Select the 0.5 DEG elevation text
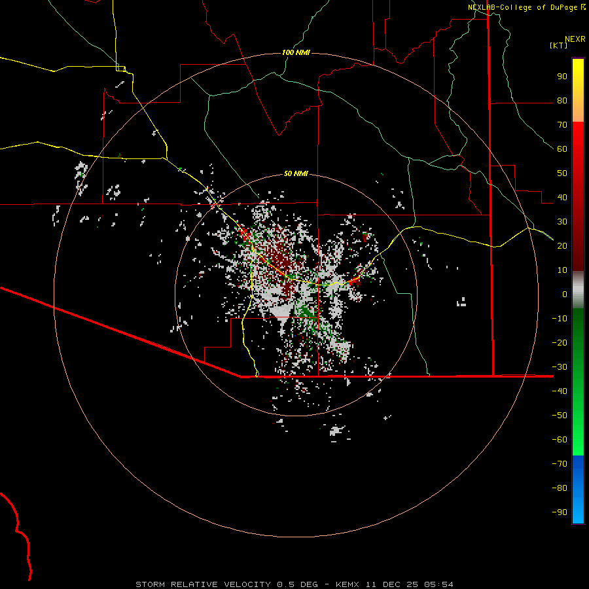589x589 pixels. 298,584
